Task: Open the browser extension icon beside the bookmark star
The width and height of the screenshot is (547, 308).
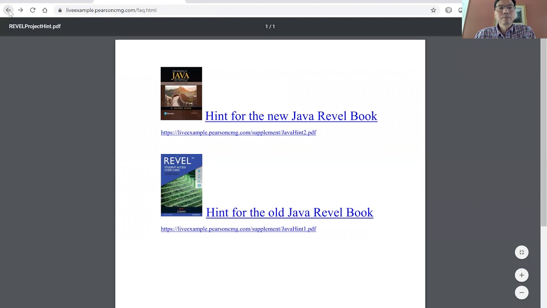Action: 448,10
